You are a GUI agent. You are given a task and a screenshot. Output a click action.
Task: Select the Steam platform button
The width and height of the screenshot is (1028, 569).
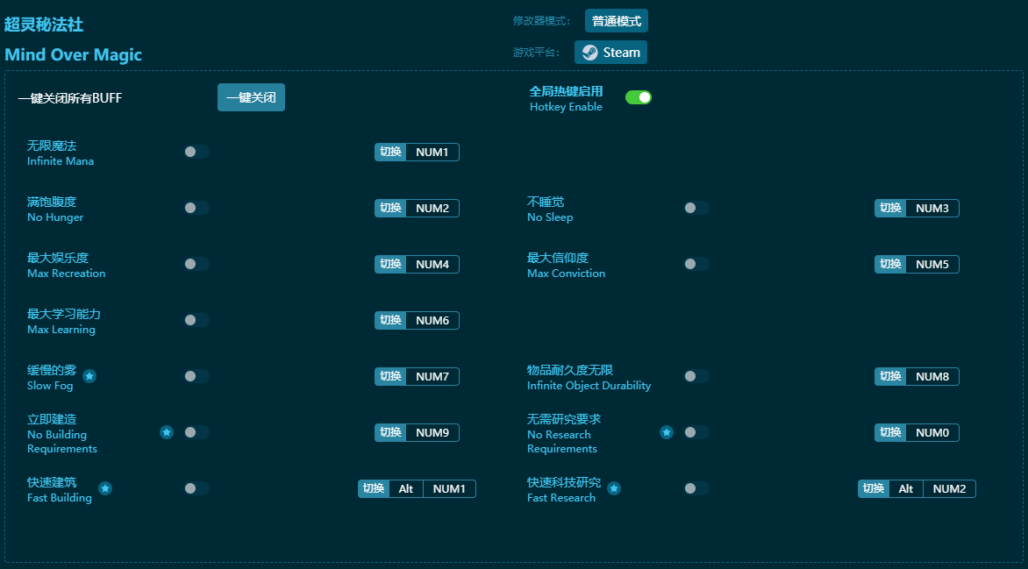(x=611, y=53)
